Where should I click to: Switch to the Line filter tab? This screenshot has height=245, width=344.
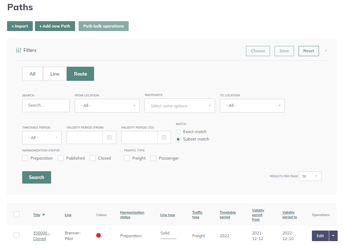[55, 74]
